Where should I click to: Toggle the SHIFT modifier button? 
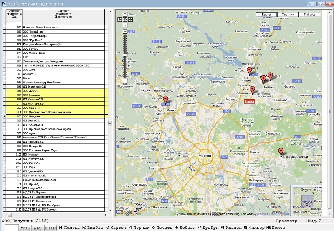[x=51, y=228]
